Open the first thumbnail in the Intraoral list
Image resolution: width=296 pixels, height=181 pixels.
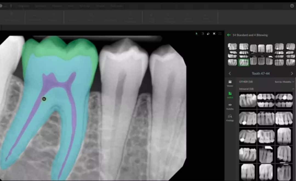pyautogui.click(x=248, y=100)
